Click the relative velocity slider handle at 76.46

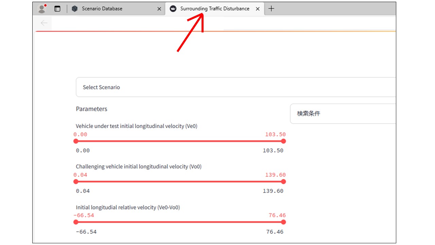pyautogui.click(x=283, y=222)
